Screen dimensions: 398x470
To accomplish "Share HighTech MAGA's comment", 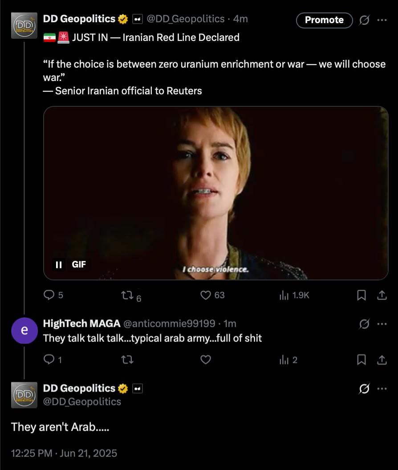I will 382,360.
